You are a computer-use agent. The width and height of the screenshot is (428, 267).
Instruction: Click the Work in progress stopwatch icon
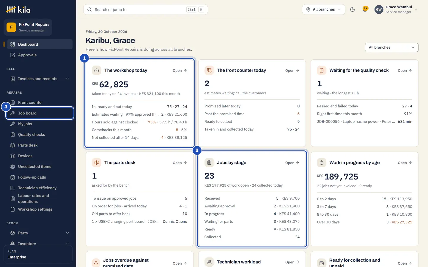click(x=322, y=163)
